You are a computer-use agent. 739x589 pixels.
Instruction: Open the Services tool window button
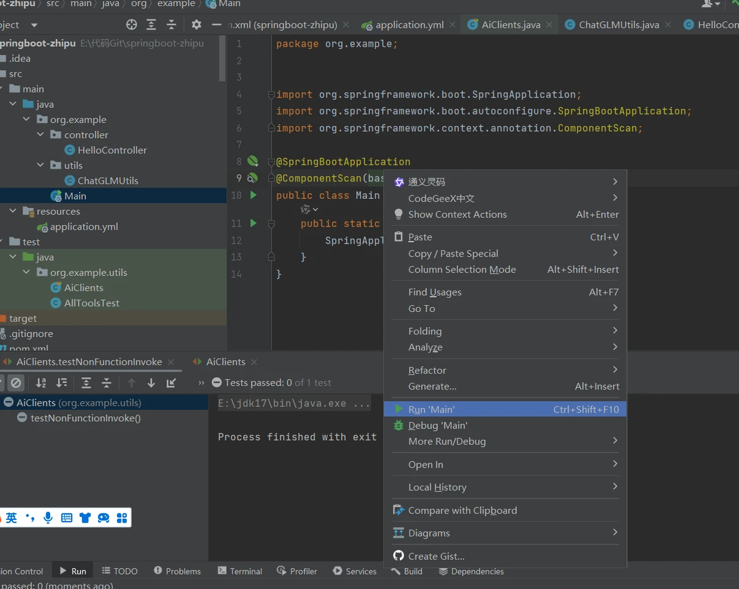tap(355, 571)
